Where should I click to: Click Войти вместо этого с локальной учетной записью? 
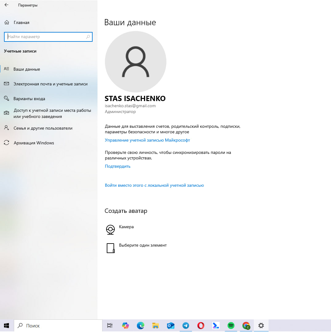pyautogui.click(x=154, y=185)
